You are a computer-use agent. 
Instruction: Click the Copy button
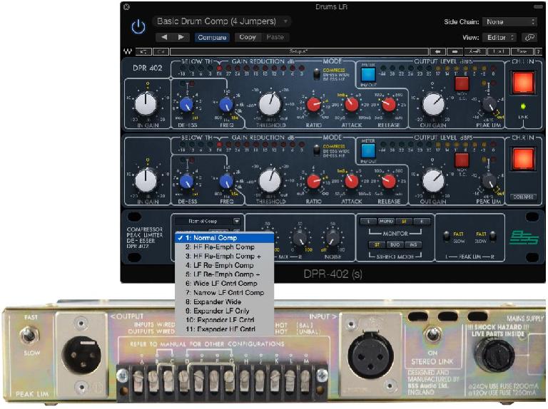click(x=248, y=37)
